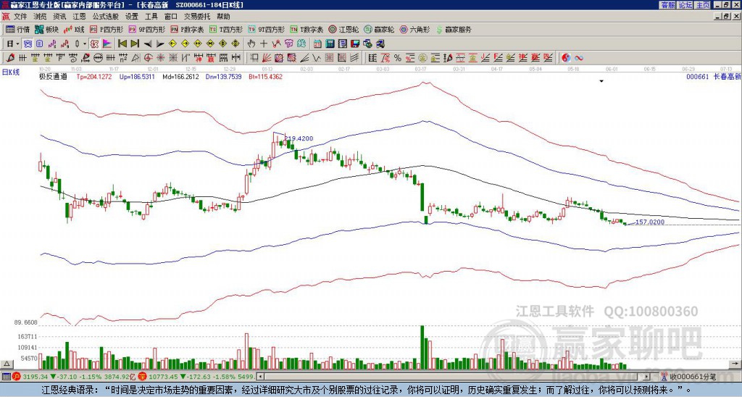Screen dimensions: 742x397
Task: Expand the 日 period dropdown
Action: click(17, 44)
